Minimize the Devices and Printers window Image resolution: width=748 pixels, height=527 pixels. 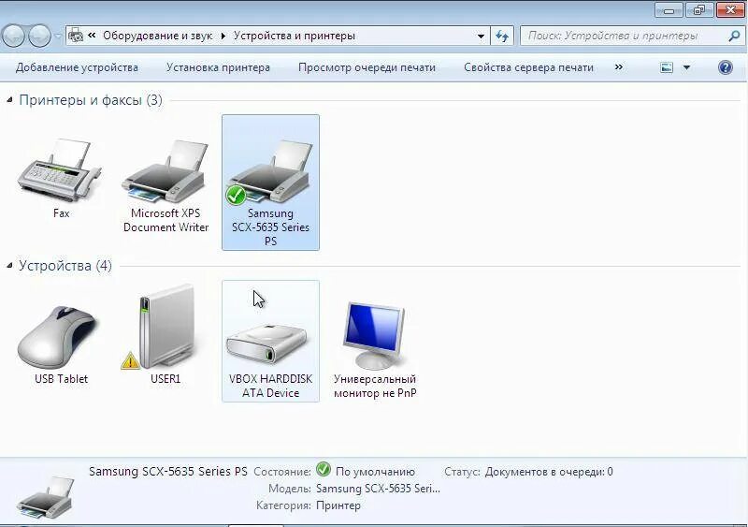click(x=669, y=10)
